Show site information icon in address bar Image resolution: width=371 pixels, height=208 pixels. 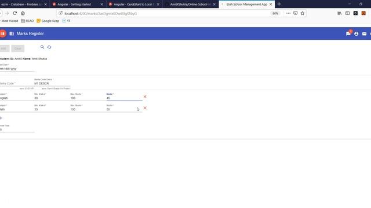coord(60,13)
